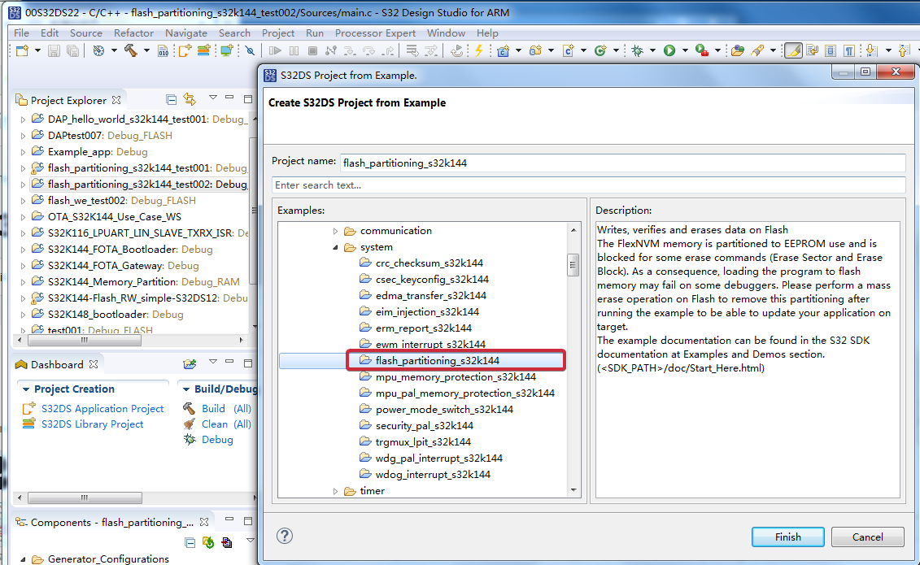Click the Terminate stop toolbar icon
920x565 pixels.
coord(312,51)
